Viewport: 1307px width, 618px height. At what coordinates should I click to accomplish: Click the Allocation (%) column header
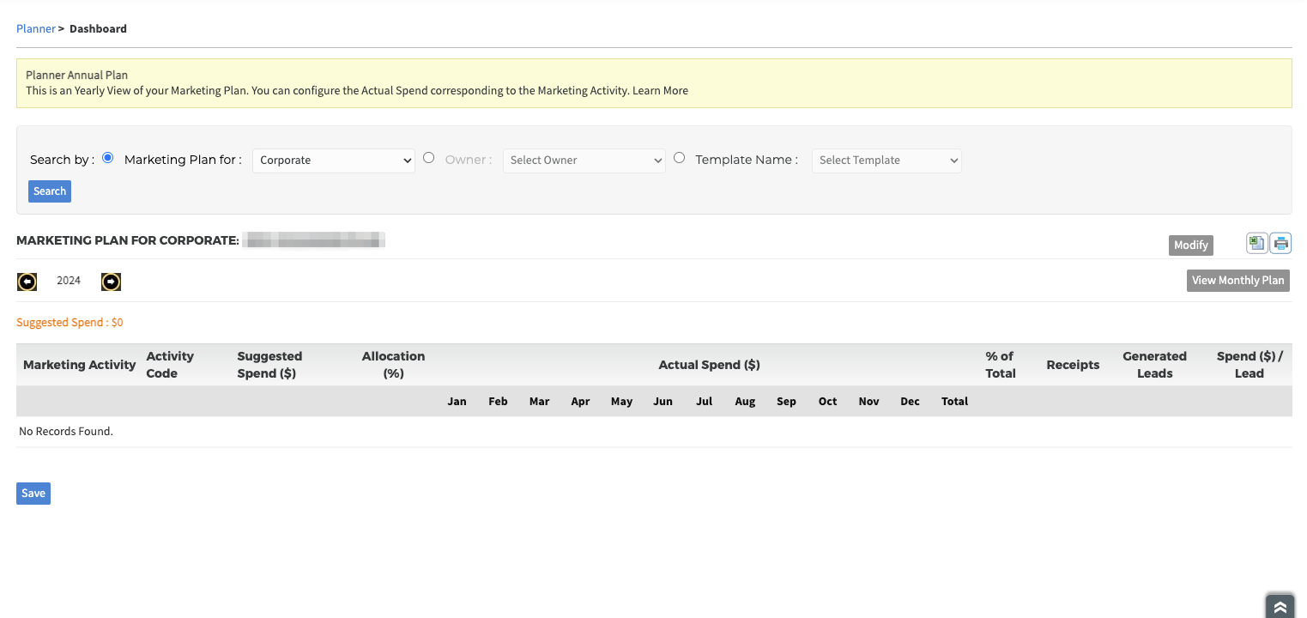pyautogui.click(x=393, y=365)
